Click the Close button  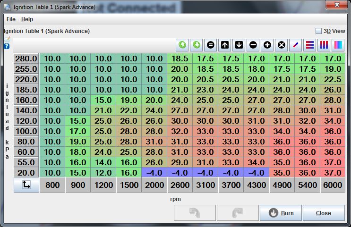[x=324, y=213]
